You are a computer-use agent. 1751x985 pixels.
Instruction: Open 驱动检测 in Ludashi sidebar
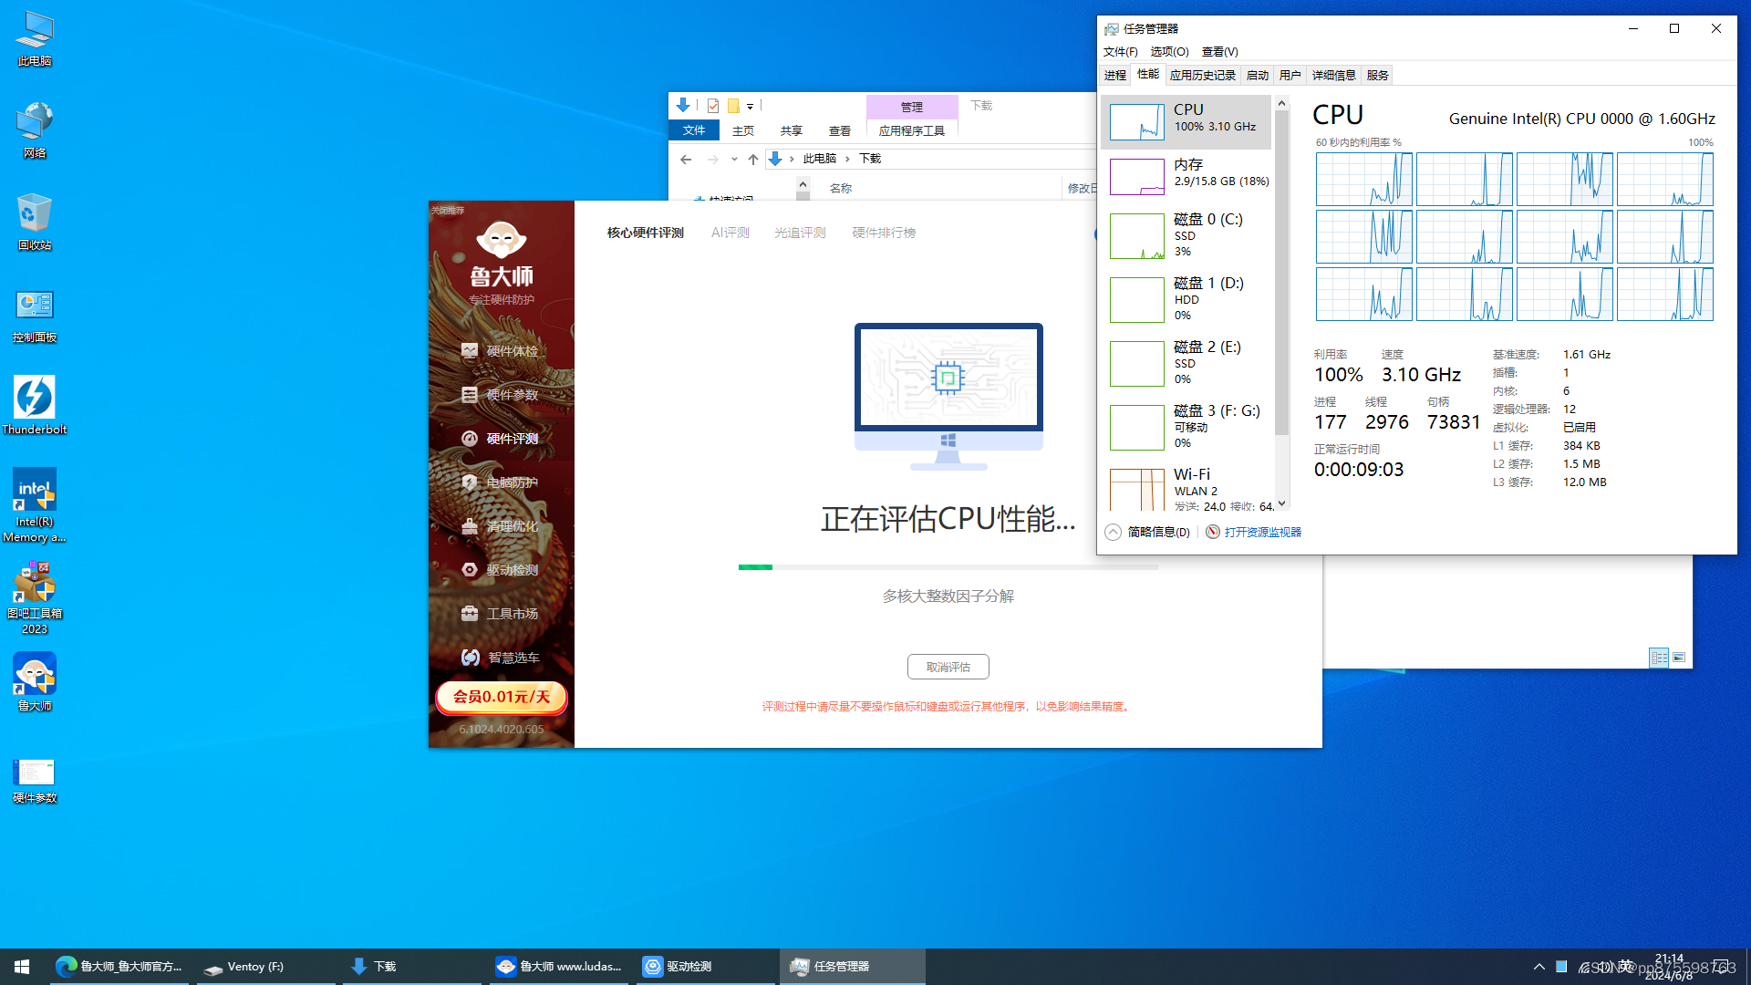click(x=501, y=570)
